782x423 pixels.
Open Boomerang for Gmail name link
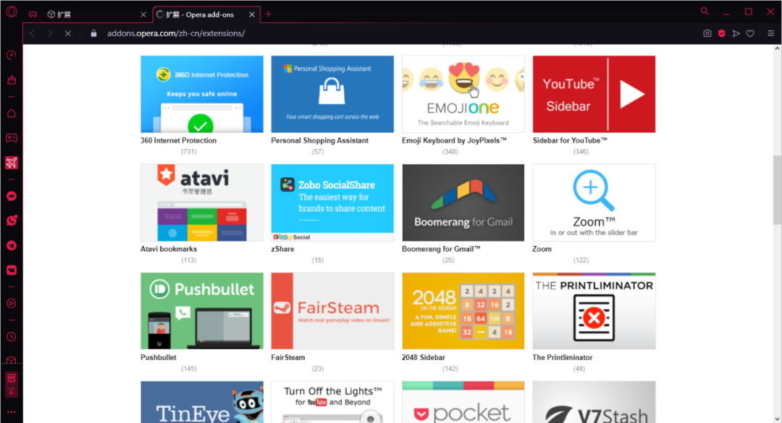pyautogui.click(x=441, y=249)
